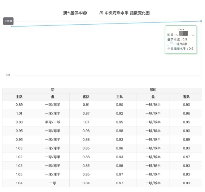
Task: Click the live home odds 0.98 cell
Action: (119, 131)
